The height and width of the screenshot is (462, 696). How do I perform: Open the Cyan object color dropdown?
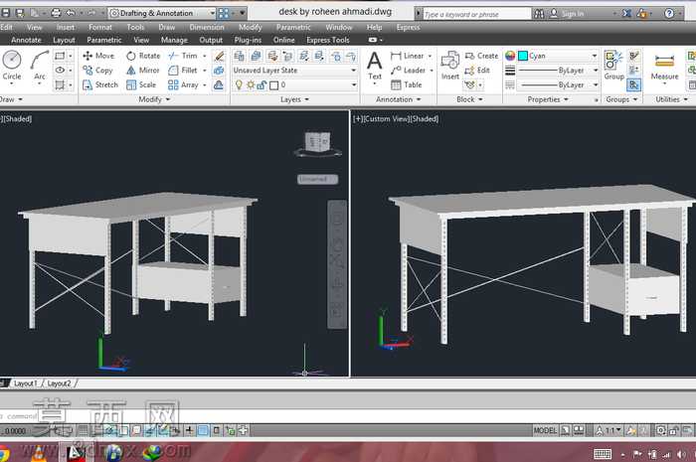(558, 56)
